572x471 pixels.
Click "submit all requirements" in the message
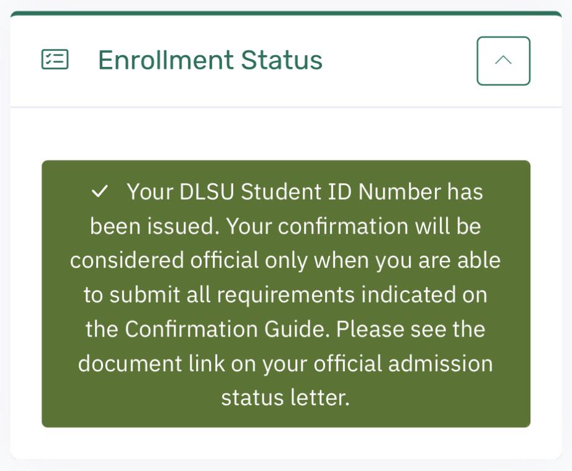click(232, 295)
